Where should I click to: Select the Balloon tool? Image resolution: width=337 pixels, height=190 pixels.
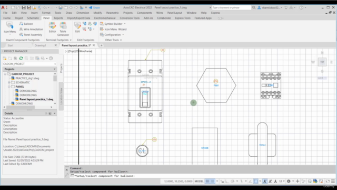[x=26, y=24]
